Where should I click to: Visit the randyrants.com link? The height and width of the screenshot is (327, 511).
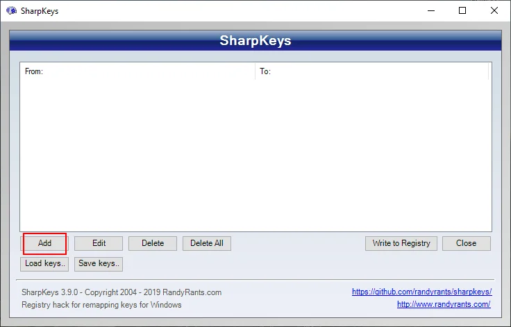click(444, 304)
